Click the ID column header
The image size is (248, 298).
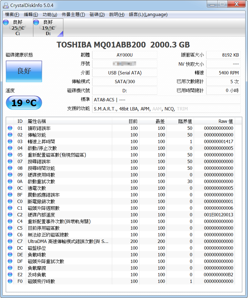point(20,121)
